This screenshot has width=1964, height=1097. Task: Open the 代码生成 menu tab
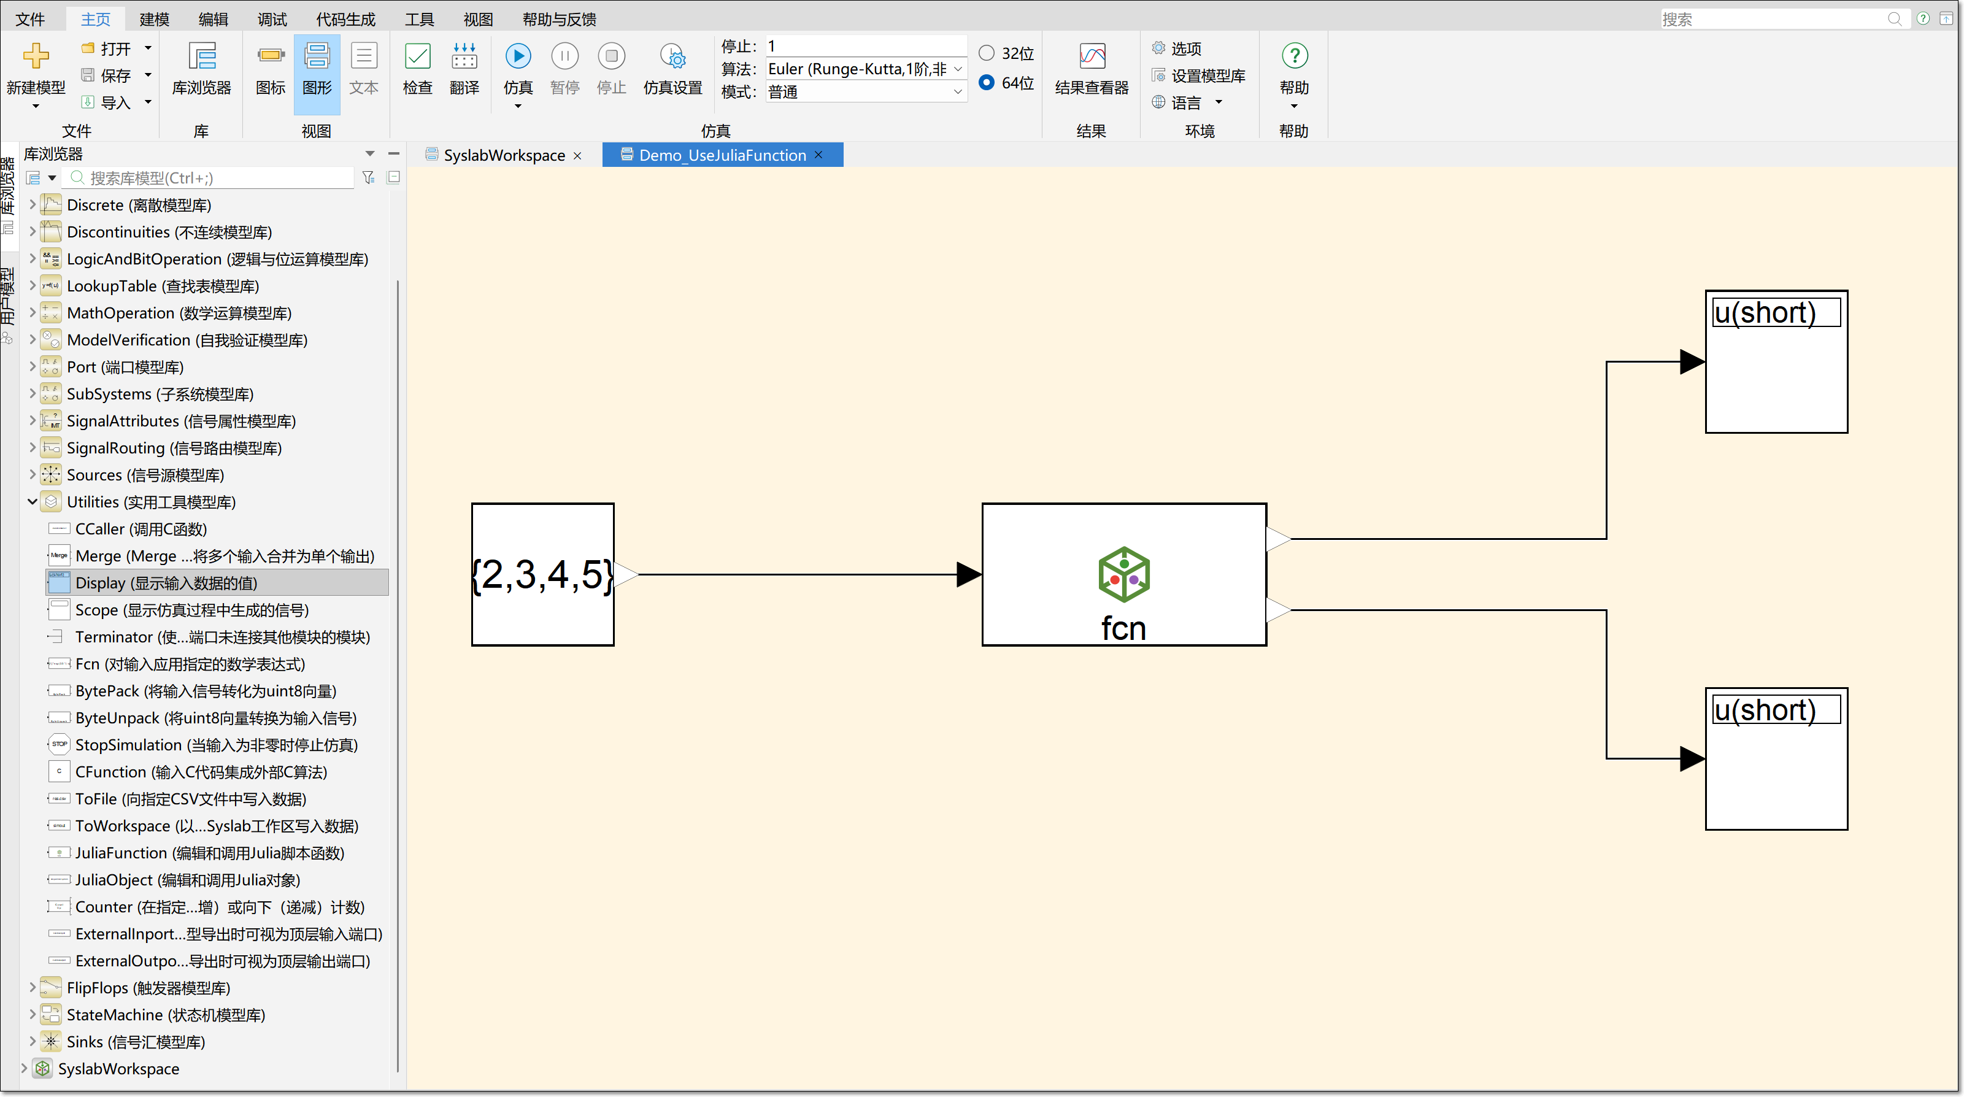click(x=345, y=19)
